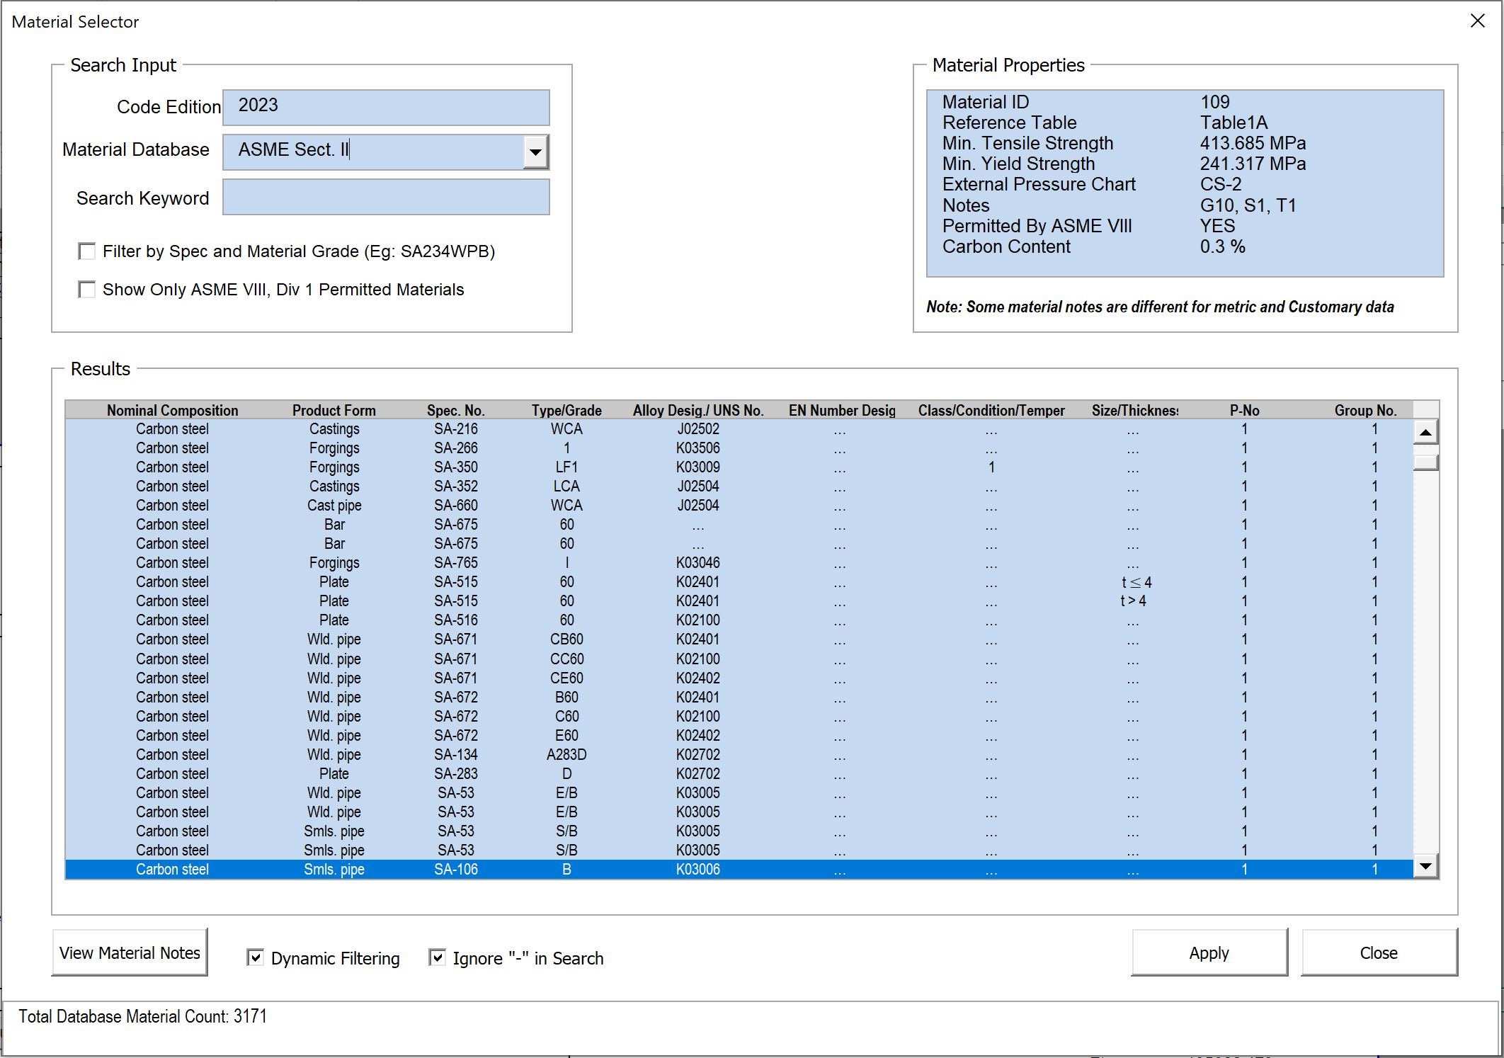Toggle the Dynamic Filtering checkbox
Viewport: 1504px width, 1058px height.
(x=255, y=957)
